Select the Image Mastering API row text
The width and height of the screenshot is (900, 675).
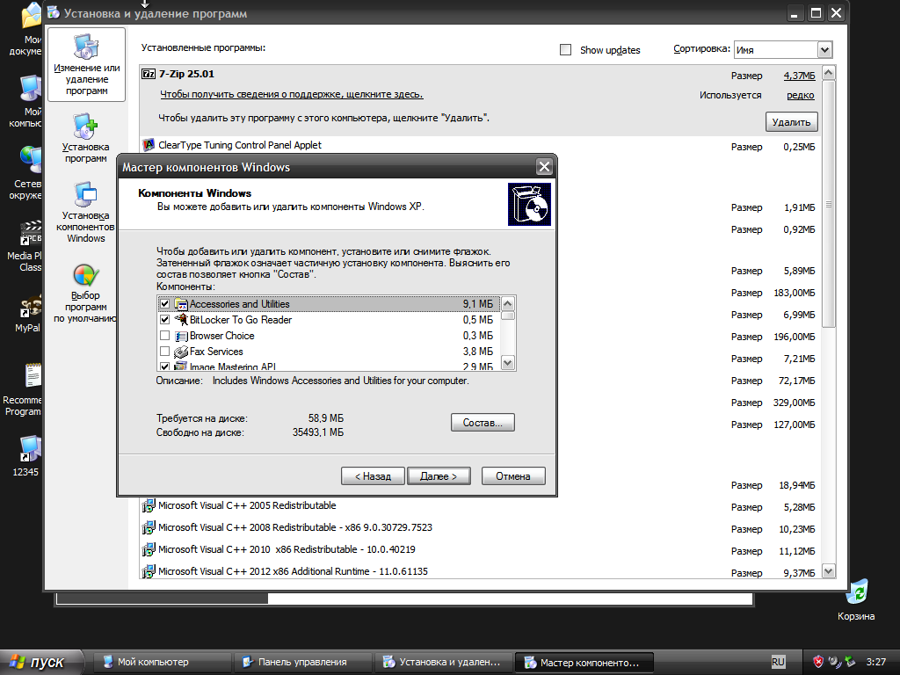click(233, 367)
